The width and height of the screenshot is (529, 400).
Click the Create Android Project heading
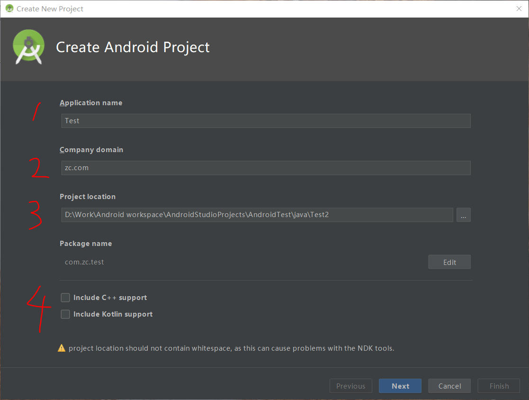pyautogui.click(x=133, y=47)
